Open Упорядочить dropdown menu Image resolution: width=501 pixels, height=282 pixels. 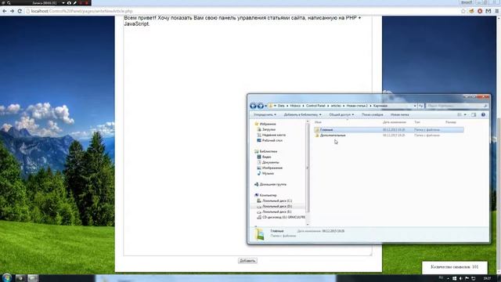tap(265, 114)
